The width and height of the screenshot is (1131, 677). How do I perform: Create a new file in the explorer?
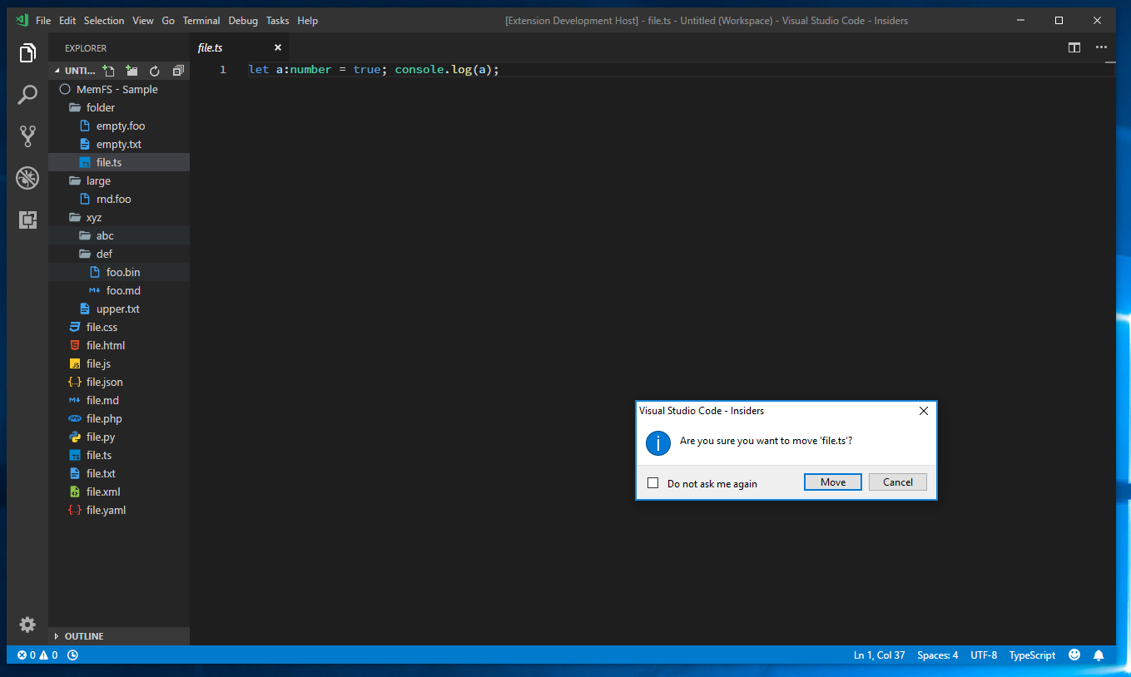(x=108, y=71)
